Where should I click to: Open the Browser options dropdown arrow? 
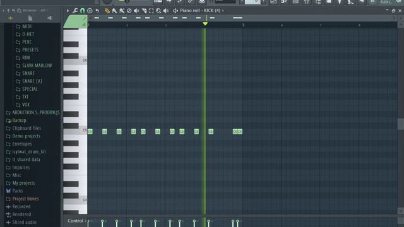point(3,11)
